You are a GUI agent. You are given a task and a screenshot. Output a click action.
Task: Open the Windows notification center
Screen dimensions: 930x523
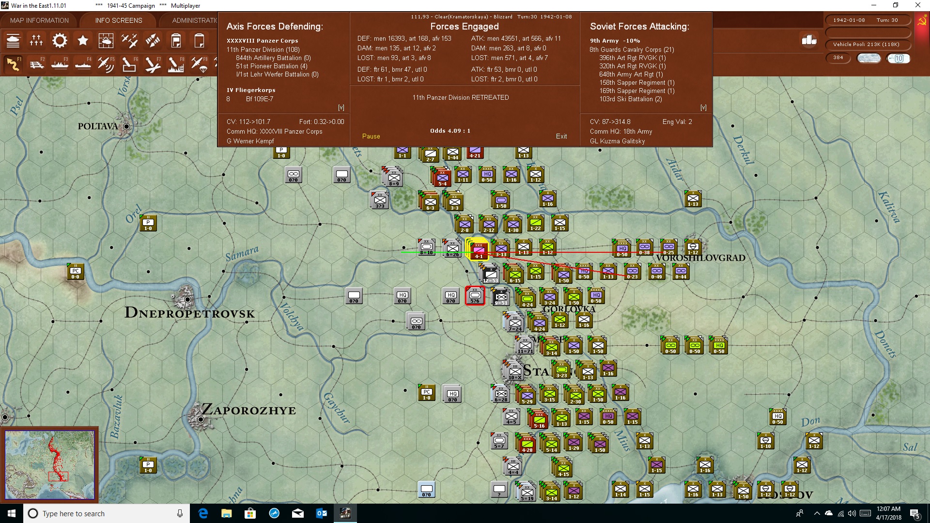(915, 514)
